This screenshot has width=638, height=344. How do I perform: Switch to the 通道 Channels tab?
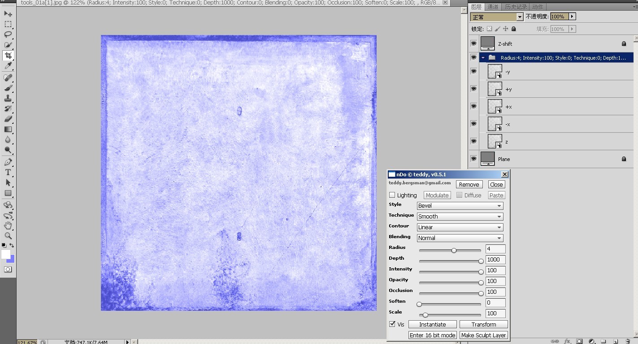click(x=493, y=7)
